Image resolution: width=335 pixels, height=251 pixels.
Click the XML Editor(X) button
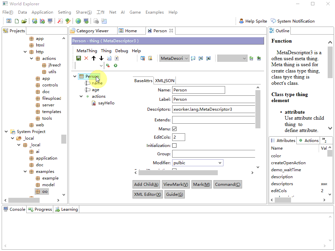tap(148, 194)
